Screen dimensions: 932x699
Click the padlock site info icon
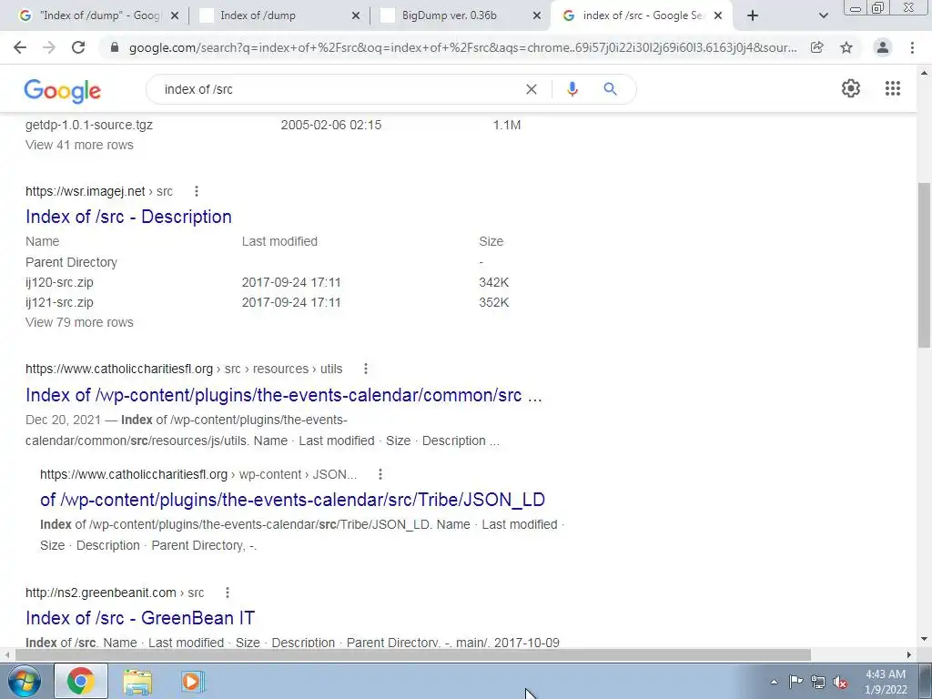tap(115, 47)
